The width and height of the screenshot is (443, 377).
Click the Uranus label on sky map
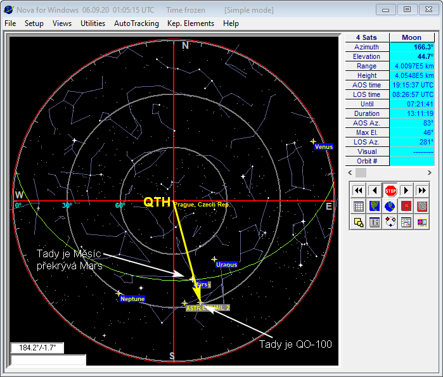[226, 264]
